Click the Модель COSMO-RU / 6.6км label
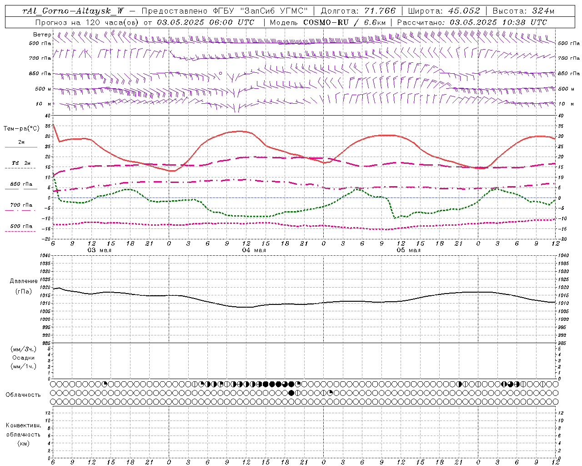The image size is (582, 466). [x=327, y=22]
